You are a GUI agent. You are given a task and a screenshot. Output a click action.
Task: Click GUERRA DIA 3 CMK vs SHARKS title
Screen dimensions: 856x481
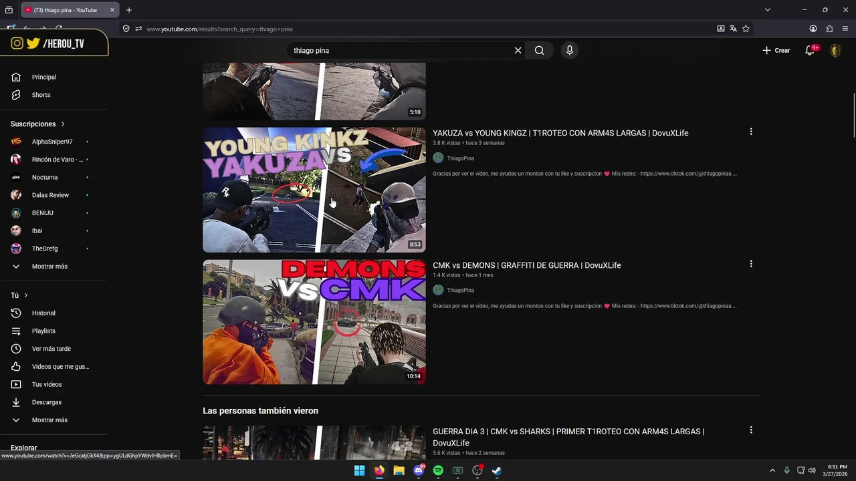point(568,437)
